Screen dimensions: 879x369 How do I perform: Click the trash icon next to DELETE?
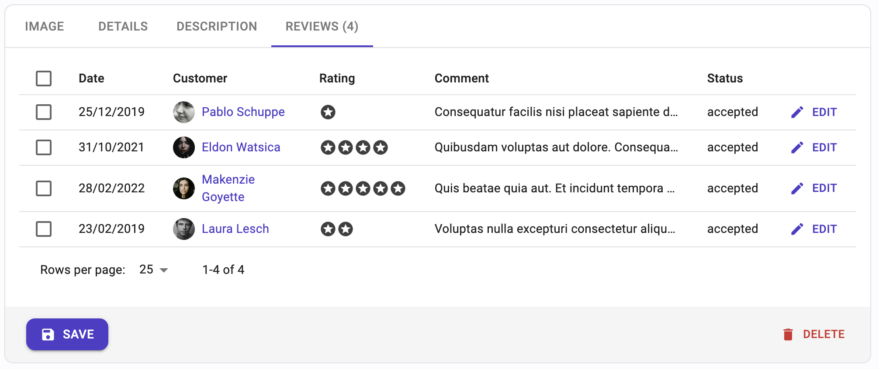(789, 334)
